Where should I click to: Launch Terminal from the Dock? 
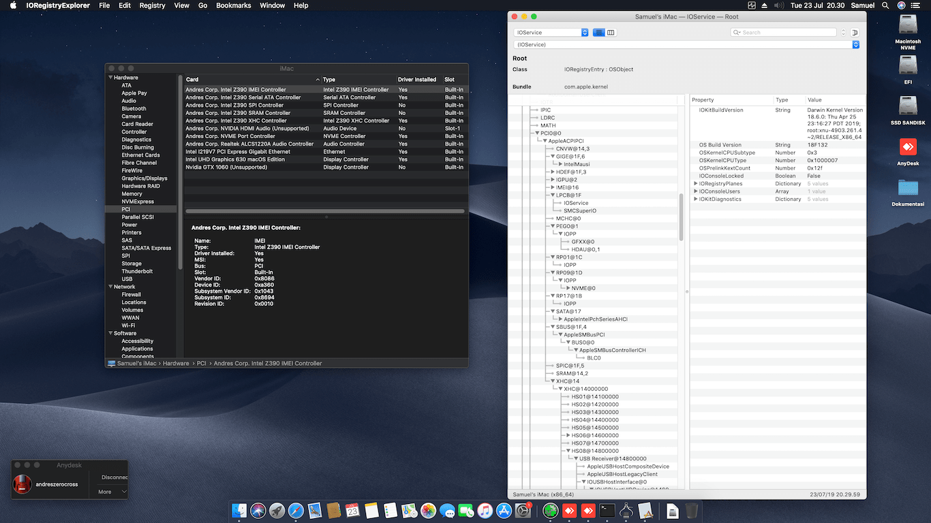[x=607, y=510]
